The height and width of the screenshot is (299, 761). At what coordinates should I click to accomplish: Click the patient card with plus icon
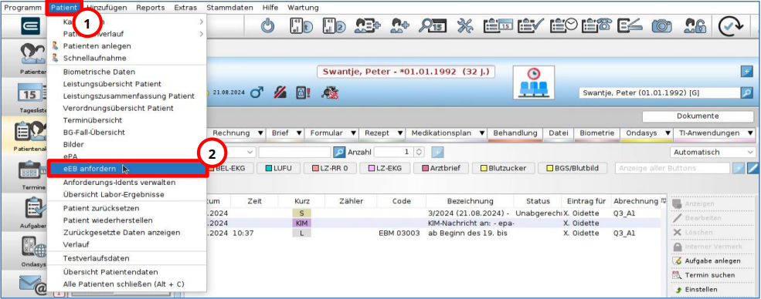tap(368, 25)
